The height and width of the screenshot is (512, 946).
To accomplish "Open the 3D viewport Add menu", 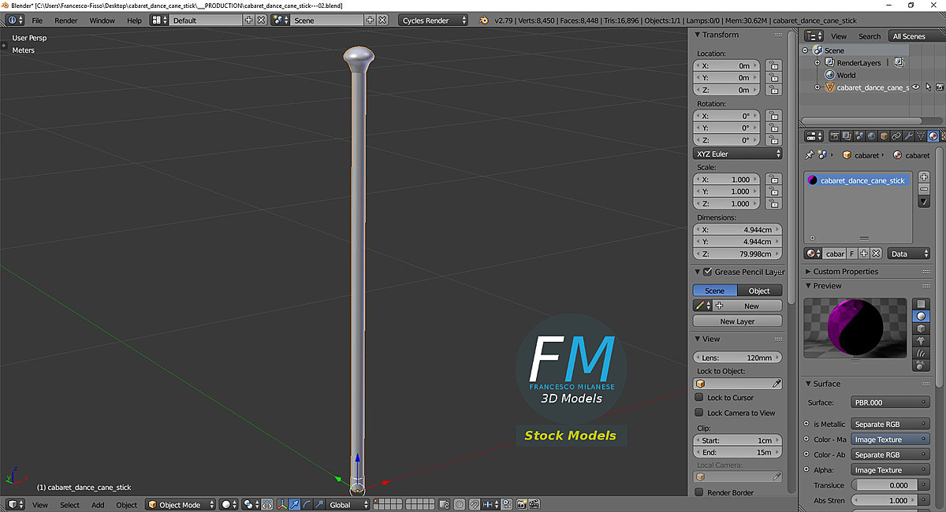I will (x=98, y=505).
